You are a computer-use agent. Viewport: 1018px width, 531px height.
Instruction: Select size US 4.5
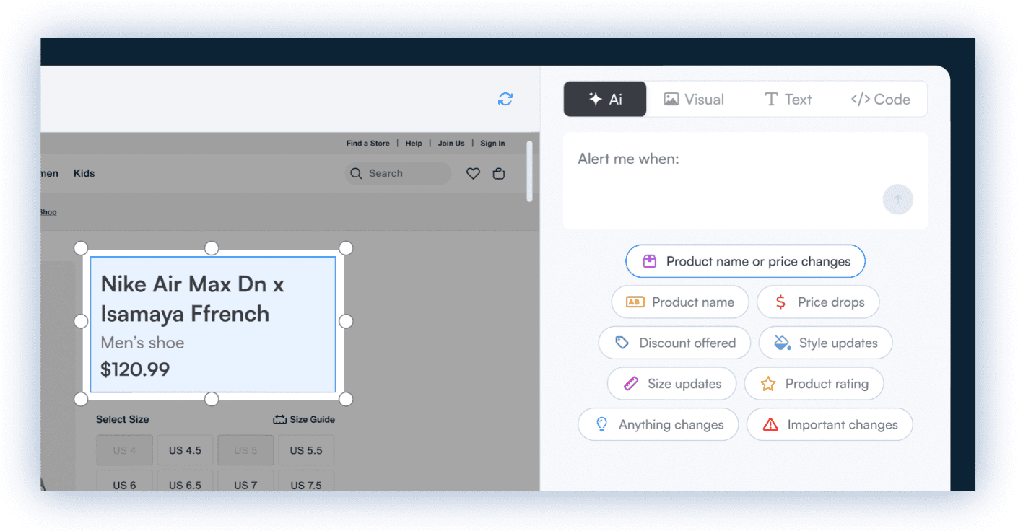(x=185, y=450)
